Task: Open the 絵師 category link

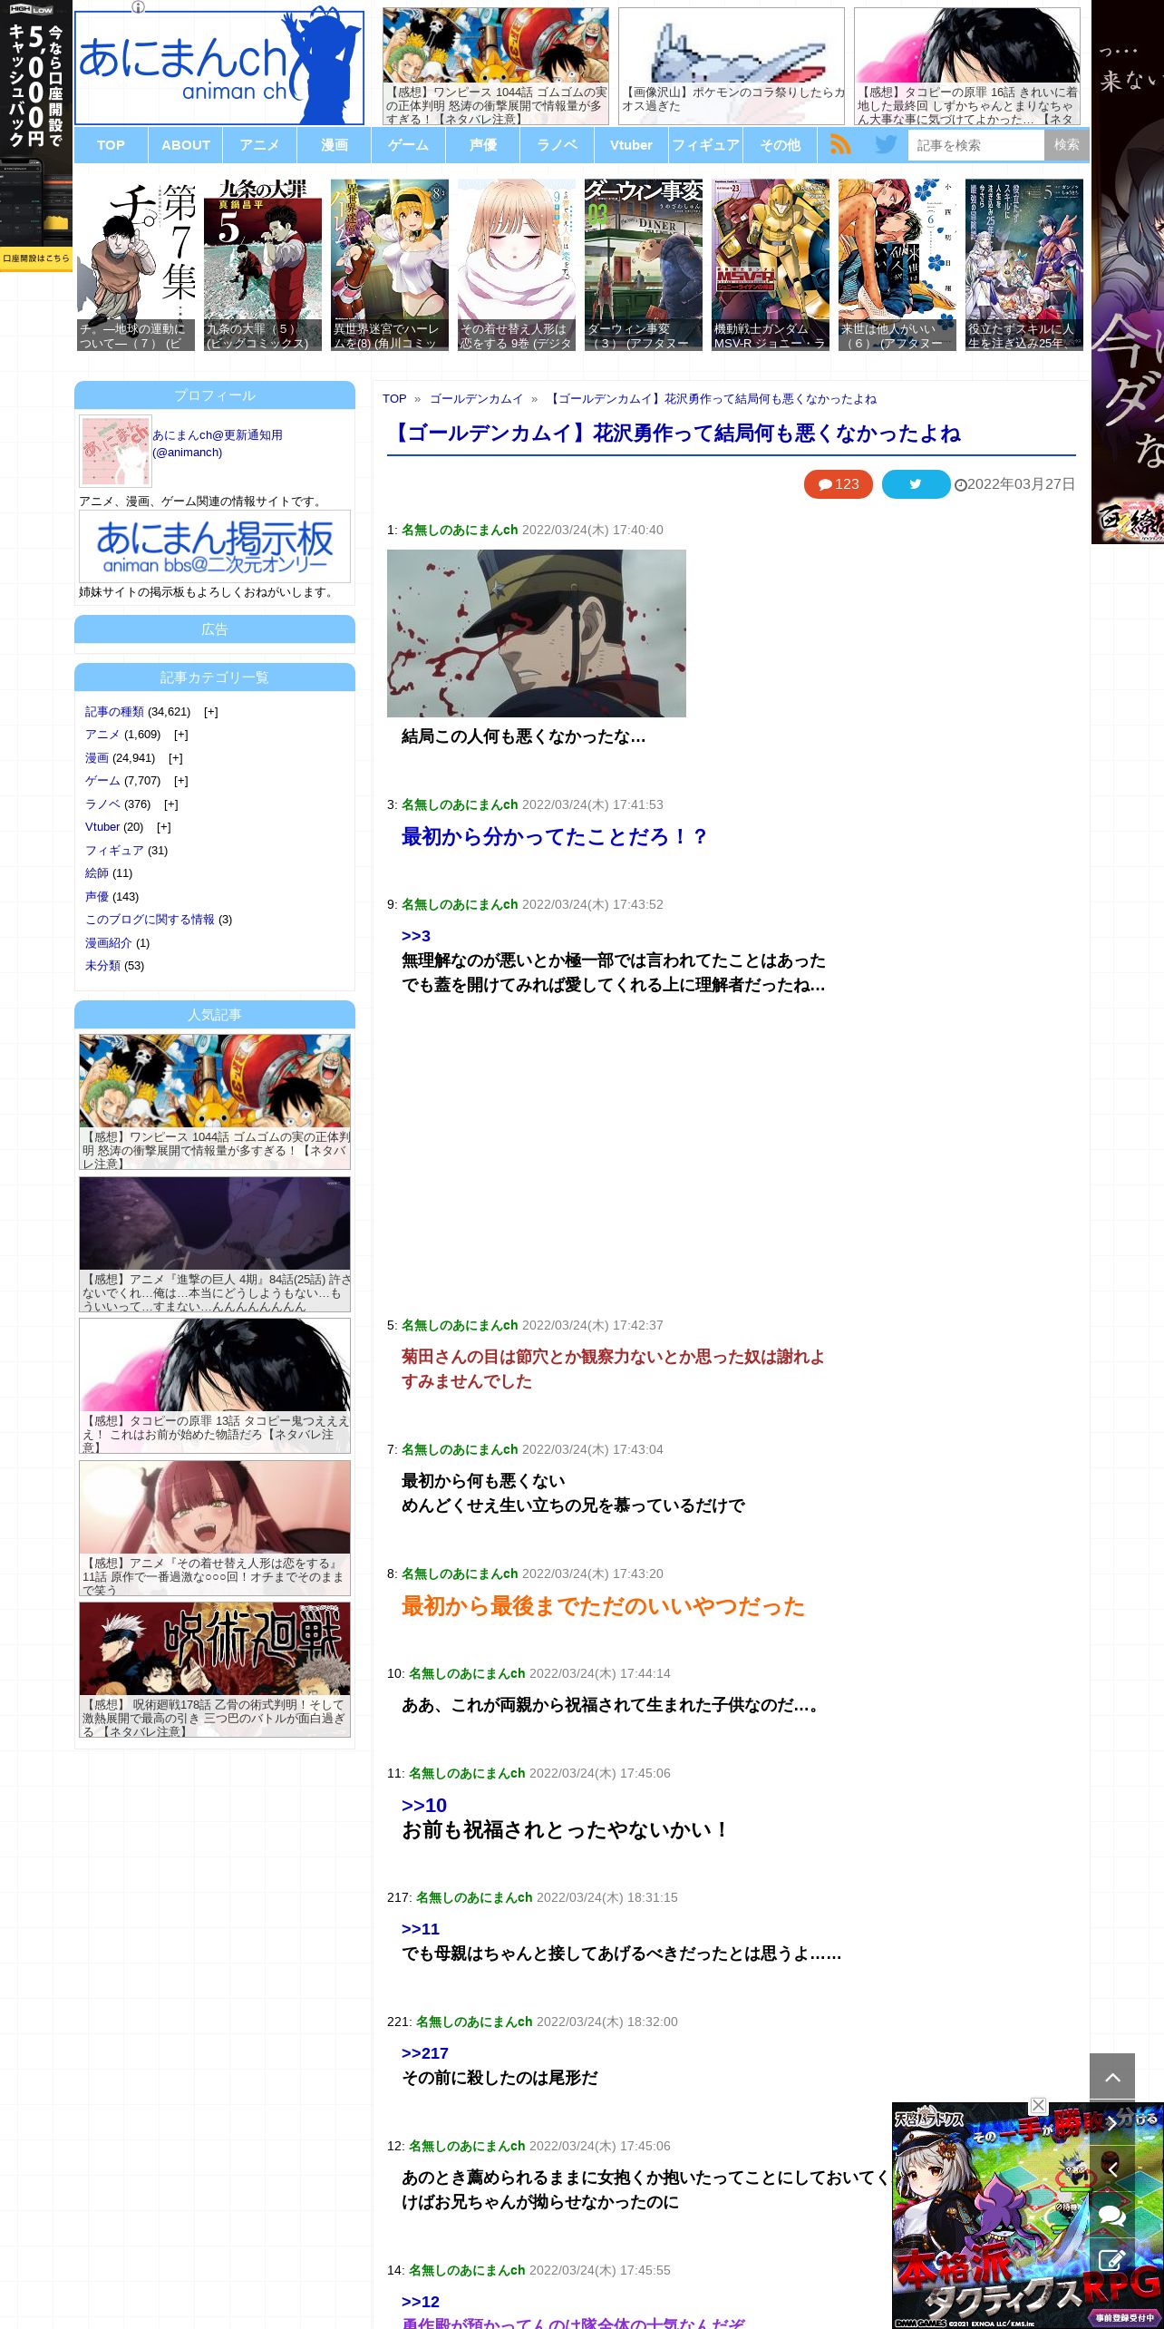Action: pyautogui.click(x=97, y=873)
